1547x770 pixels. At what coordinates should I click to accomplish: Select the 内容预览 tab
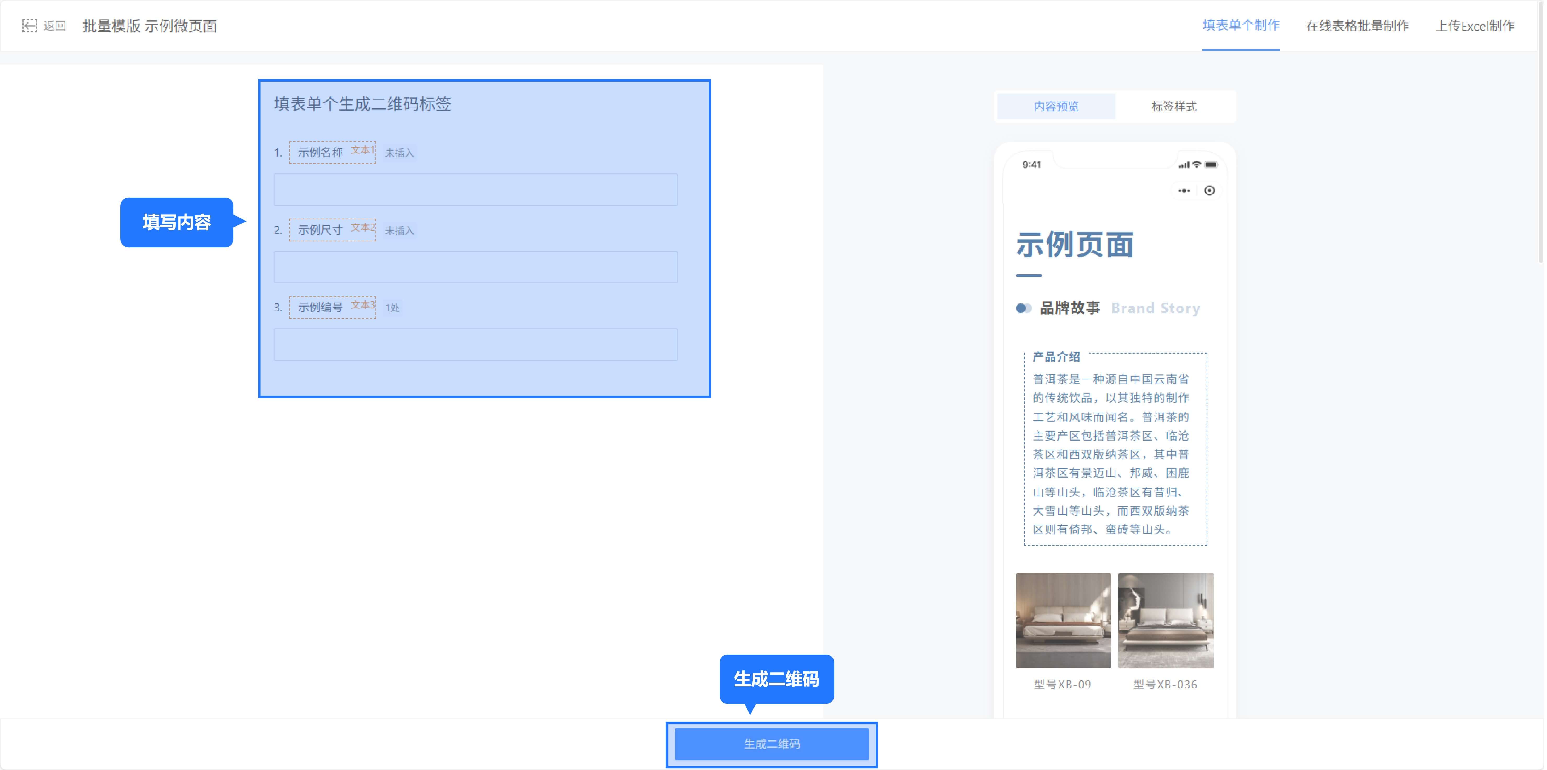(x=1056, y=106)
